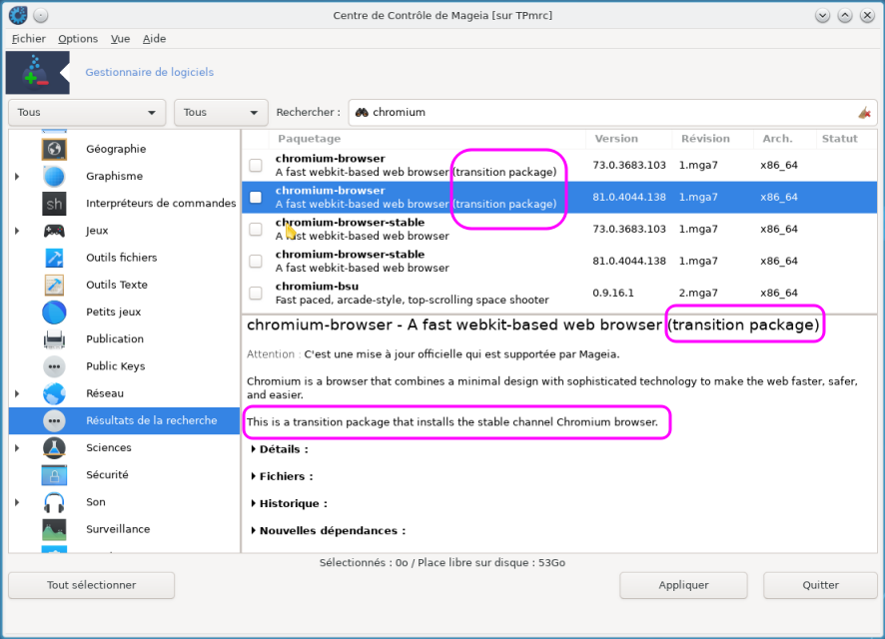
Task: Click the chromium search input field
Action: pos(612,112)
